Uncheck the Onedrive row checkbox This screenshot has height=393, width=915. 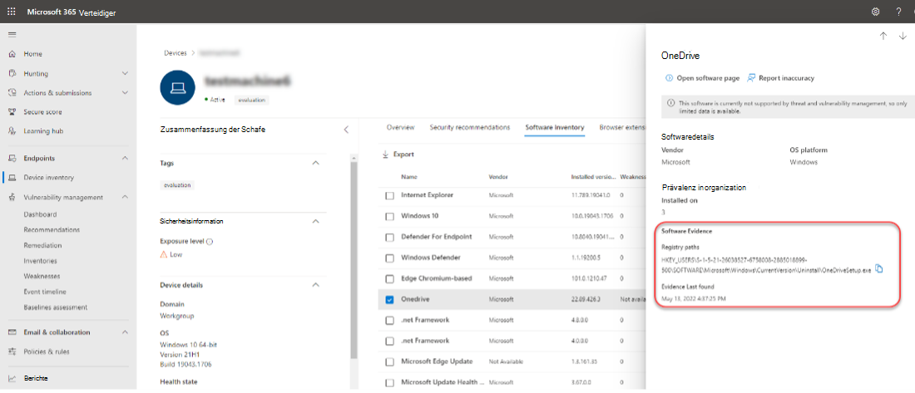point(389,300)
